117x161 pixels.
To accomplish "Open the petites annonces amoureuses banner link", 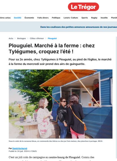I will tap(78, 27).
